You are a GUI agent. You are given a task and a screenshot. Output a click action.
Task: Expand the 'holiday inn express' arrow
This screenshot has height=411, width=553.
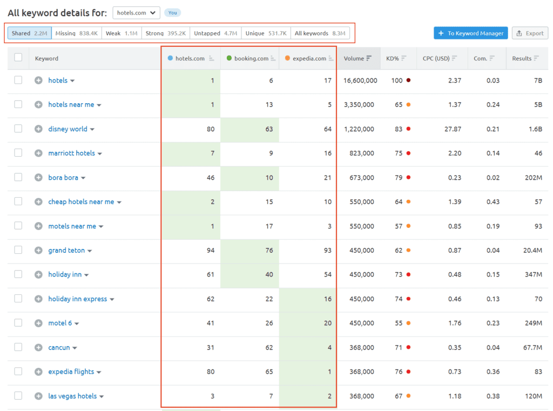click(112, 299)
